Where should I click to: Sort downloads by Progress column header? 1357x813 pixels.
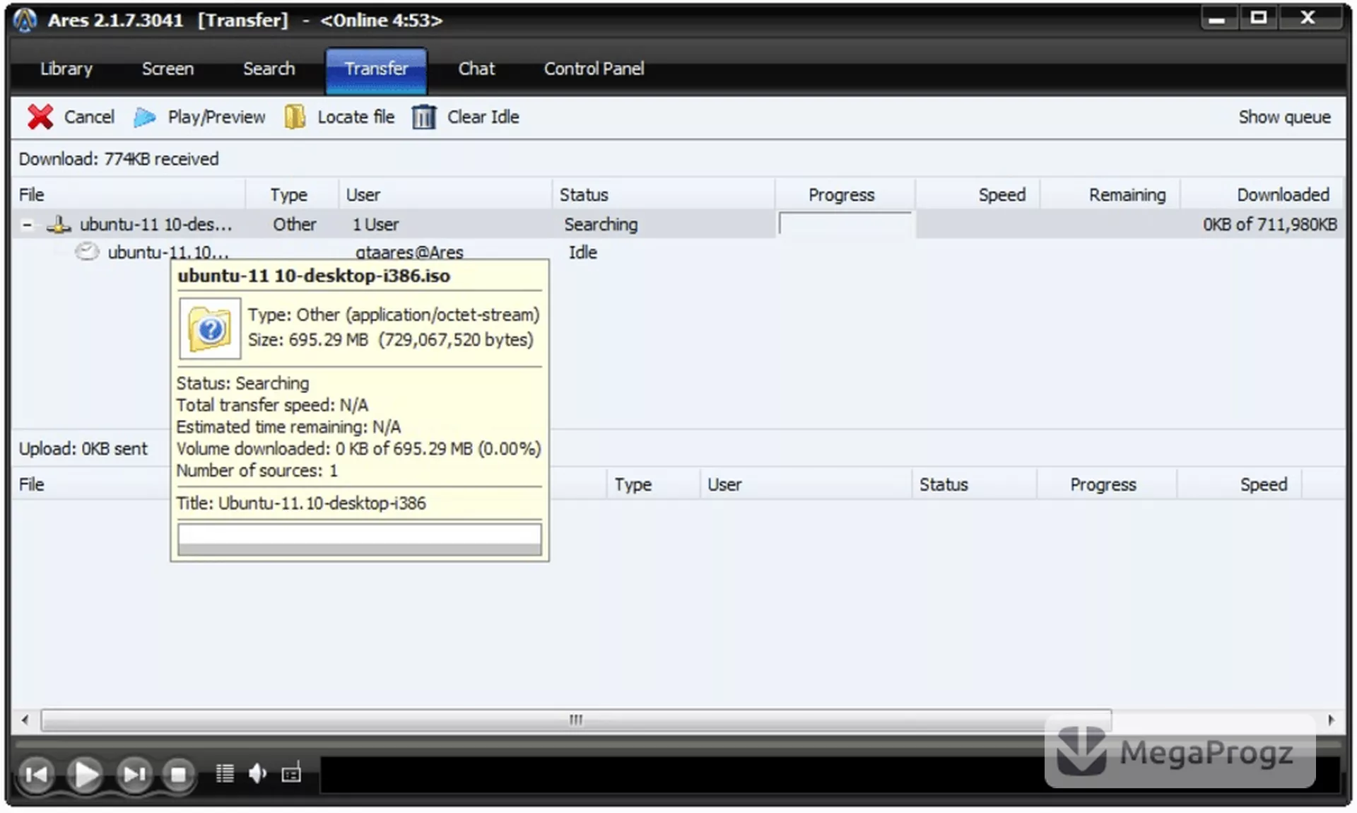point(845,194)
